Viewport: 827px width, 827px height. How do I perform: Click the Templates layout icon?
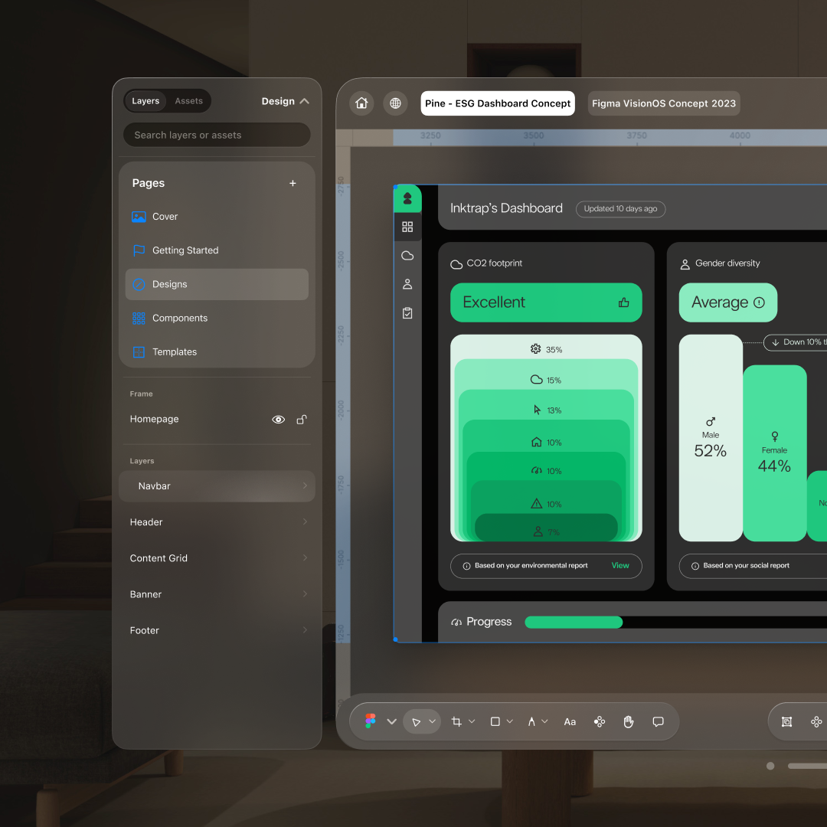point(139,351)
